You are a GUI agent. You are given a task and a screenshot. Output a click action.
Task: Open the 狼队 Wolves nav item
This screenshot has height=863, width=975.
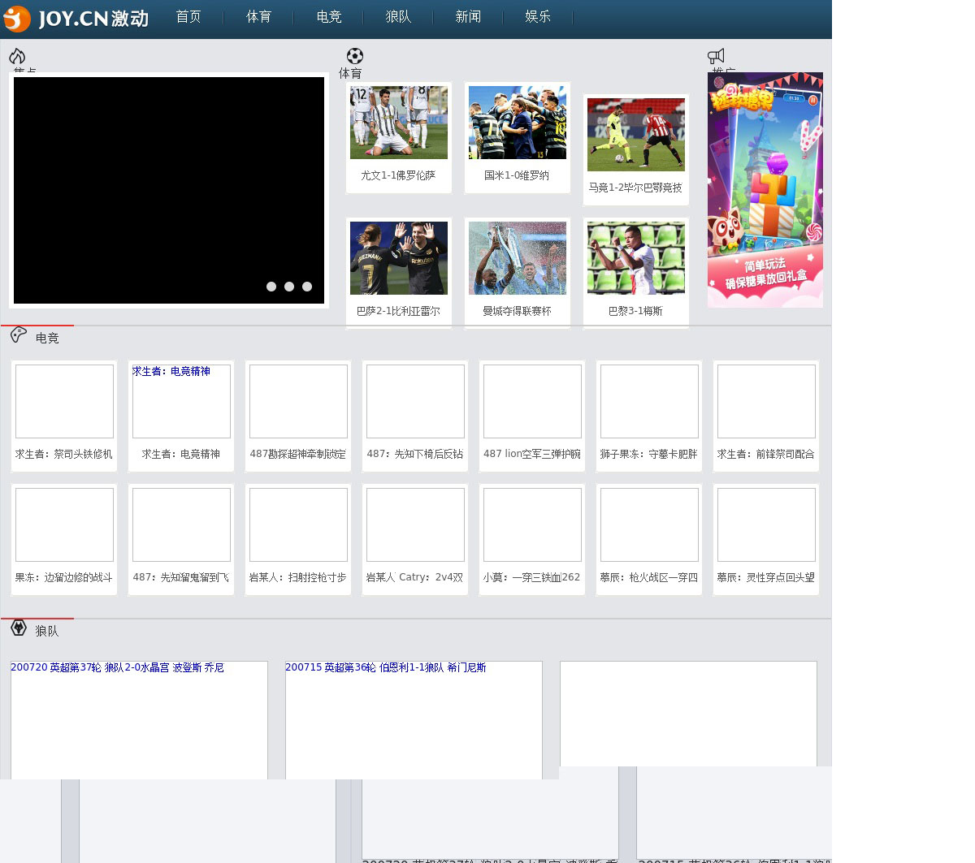[398, 17]
